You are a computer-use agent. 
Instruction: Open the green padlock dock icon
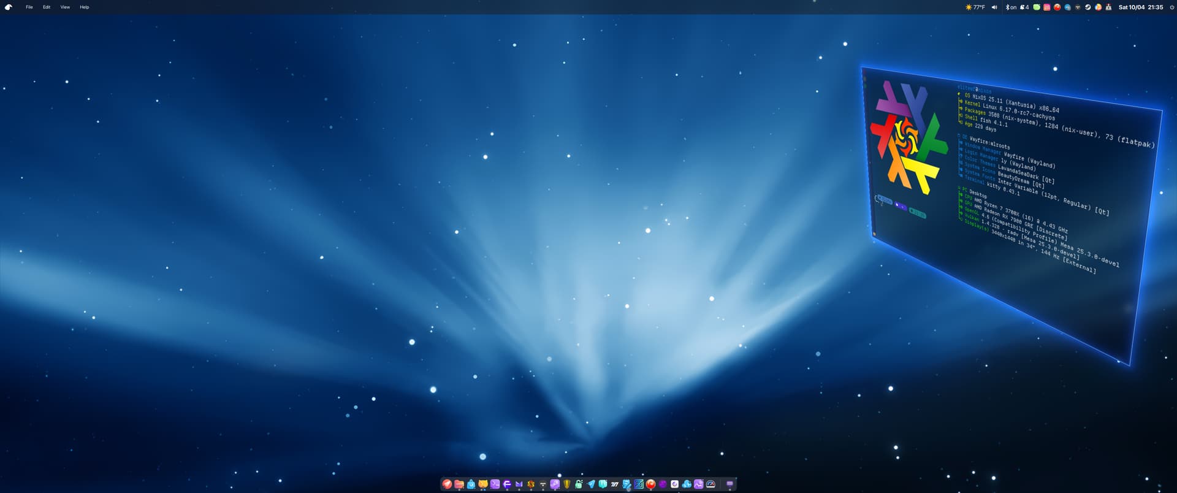(579, 484)
